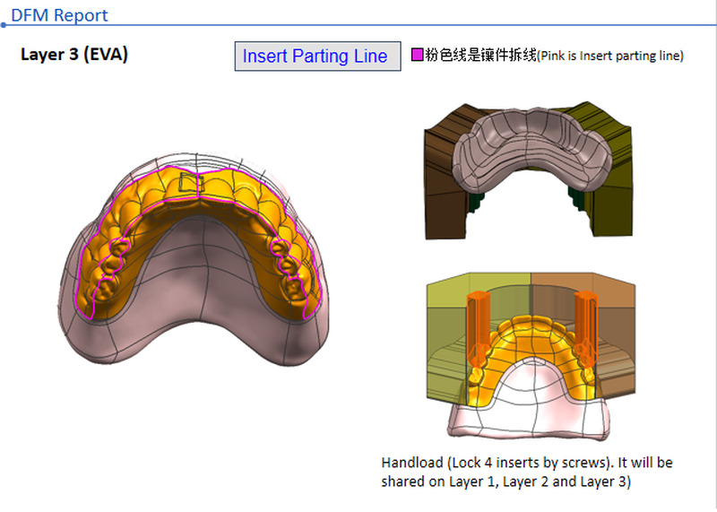Click the pink legend color swatch
This screenshot has width=717, height=512.
pyautogui.click(x=417, y=56)
